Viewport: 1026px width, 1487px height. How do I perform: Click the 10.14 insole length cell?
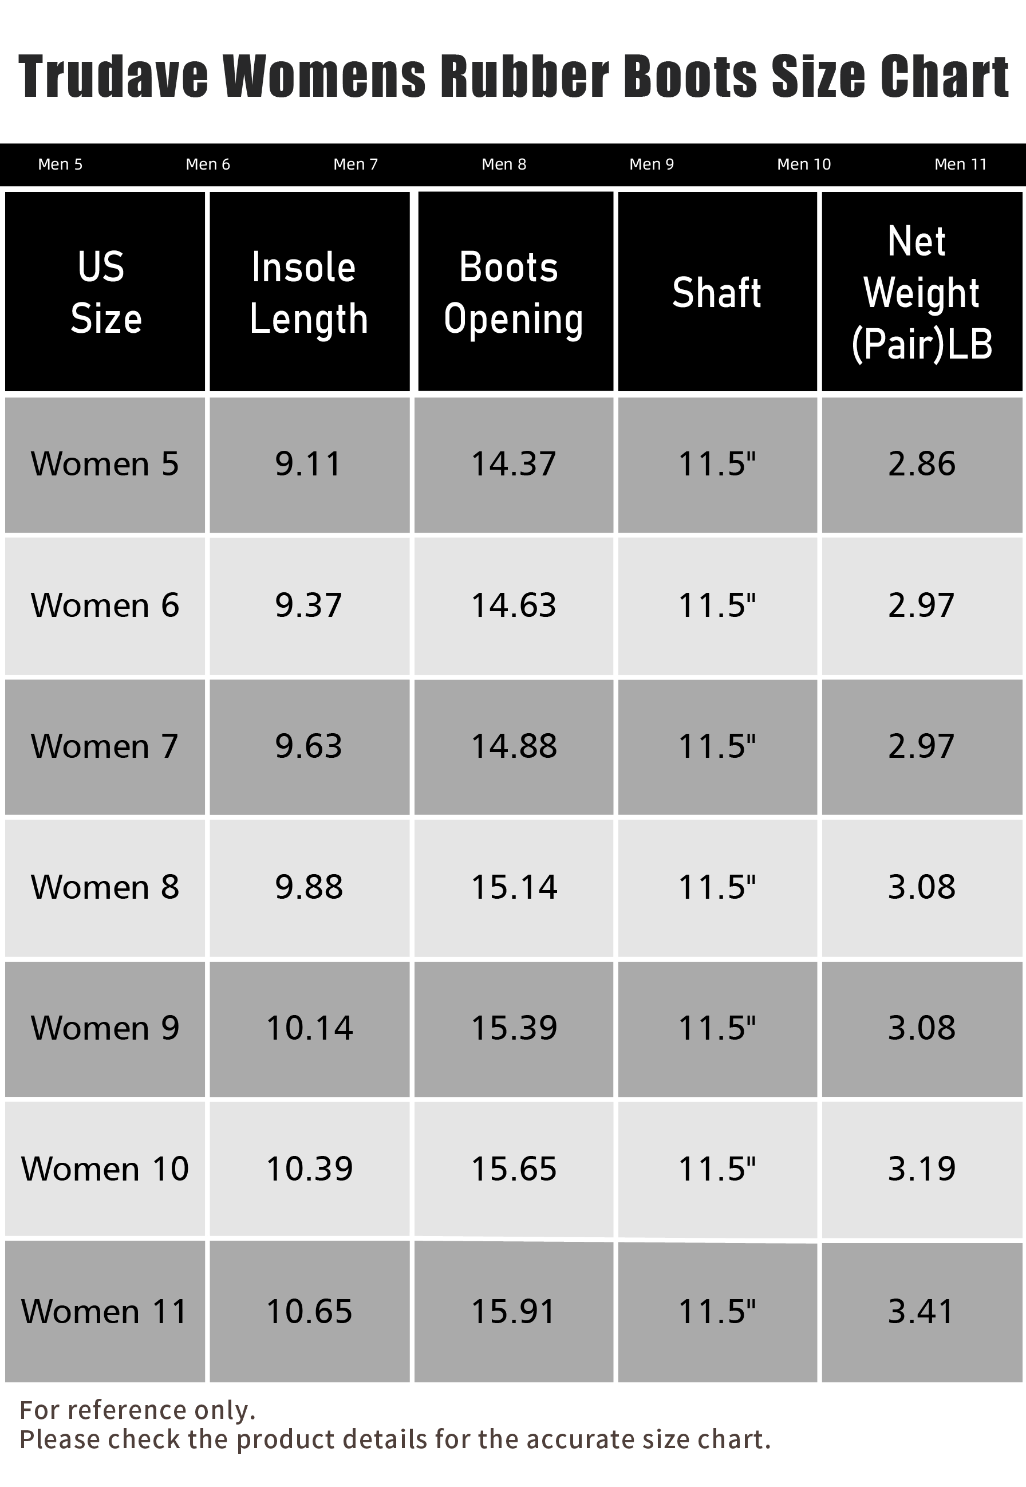[x=309, y=1028]
